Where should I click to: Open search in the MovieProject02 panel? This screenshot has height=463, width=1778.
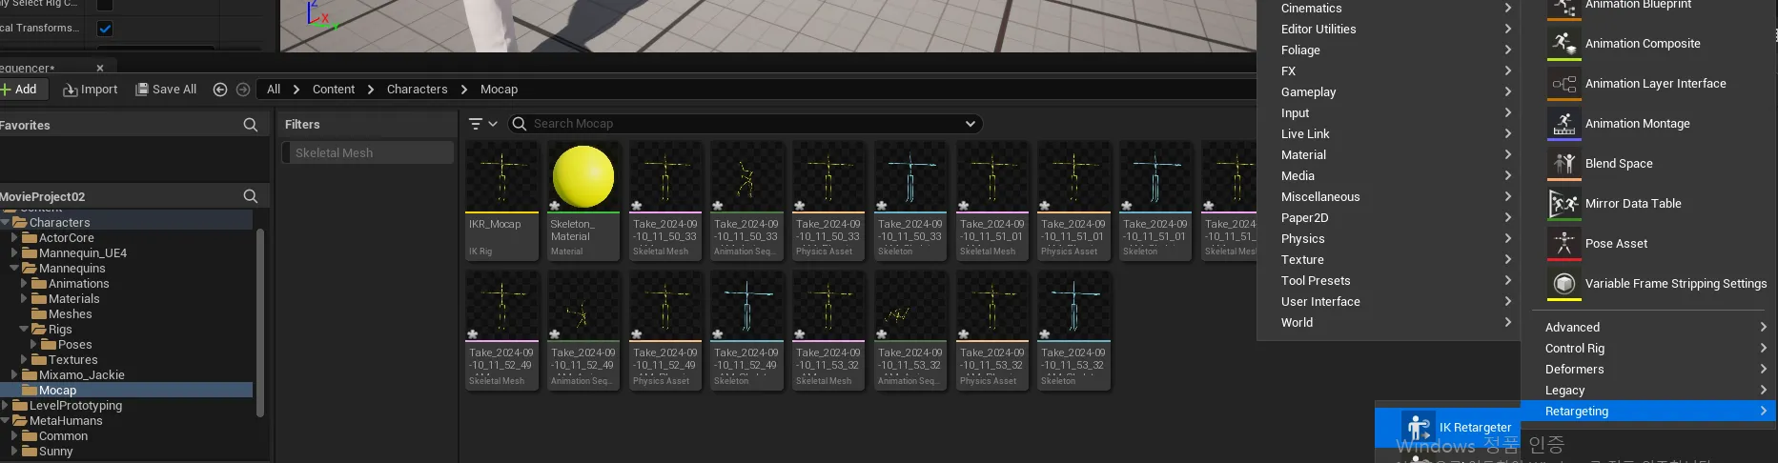(251, 196)
